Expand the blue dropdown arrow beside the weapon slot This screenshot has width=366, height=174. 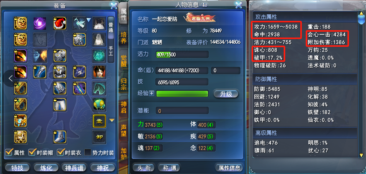(x=89, y=20)
